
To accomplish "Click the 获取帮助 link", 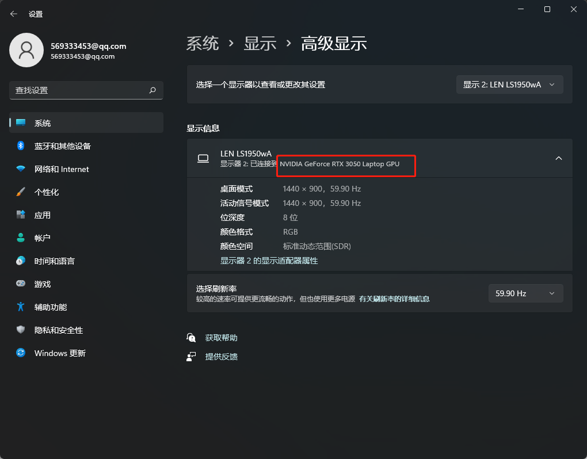I will coord(221,338).
